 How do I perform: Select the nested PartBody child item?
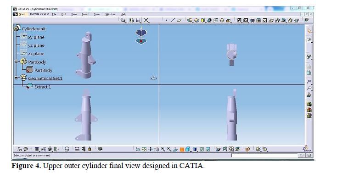43,70
